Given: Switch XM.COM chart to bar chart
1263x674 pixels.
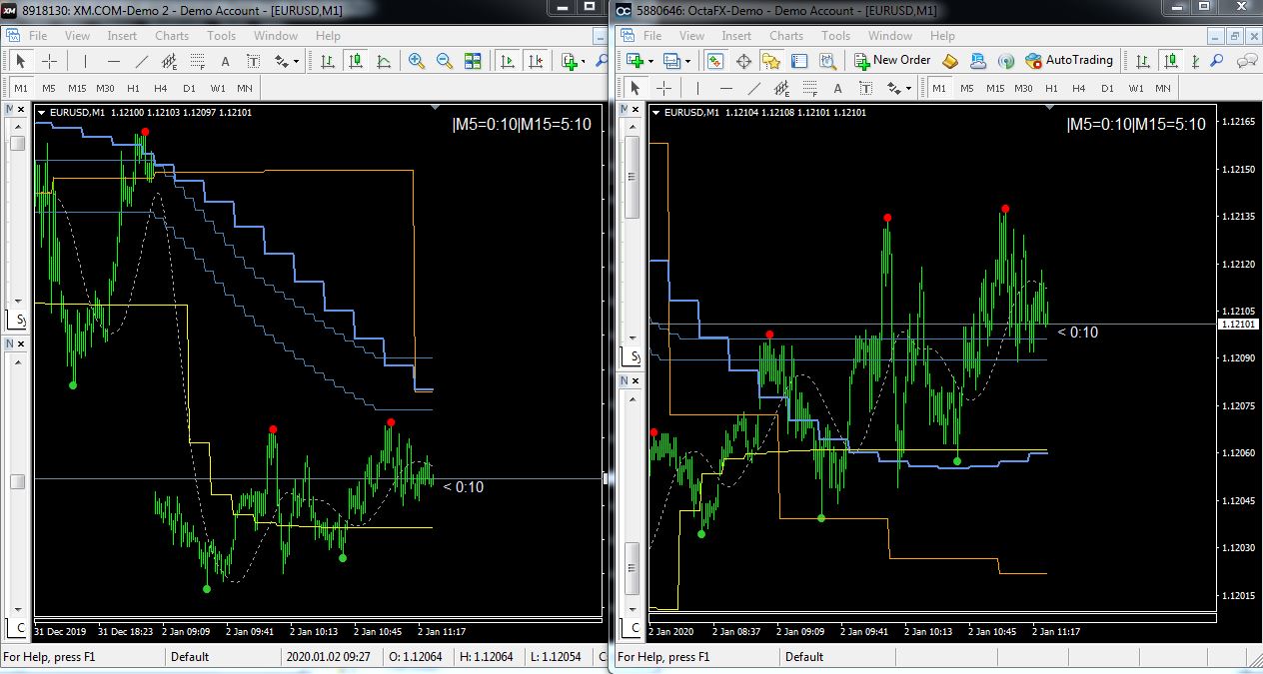Looking at the screenshot, I should 328,61.
